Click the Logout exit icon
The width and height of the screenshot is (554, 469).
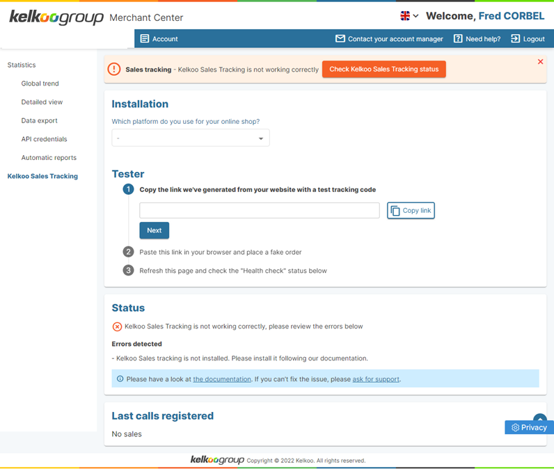[x=515, y=38]
